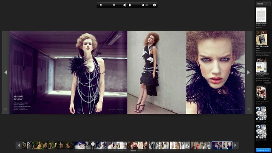This screenshot has width=272, height=153.
Task: Close the viewer with the X icon
Action: coord(154,5)
